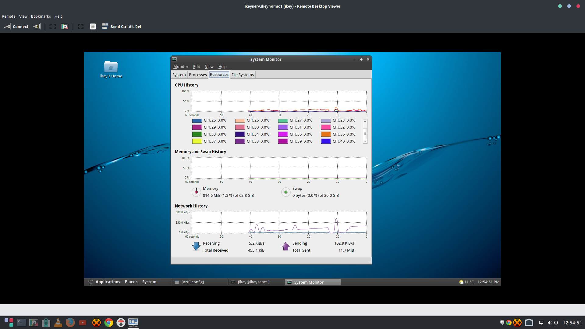Open software center bag icon in taskbar
The height and width of the screenshot is (329, 585).
[46, 322]
